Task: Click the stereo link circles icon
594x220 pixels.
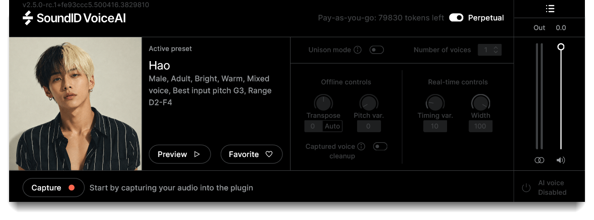Action: 539,160
